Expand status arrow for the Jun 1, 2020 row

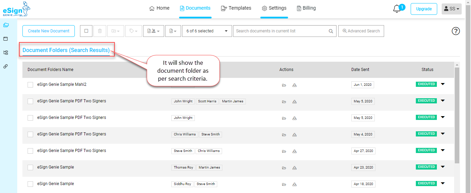coord(443,84)
